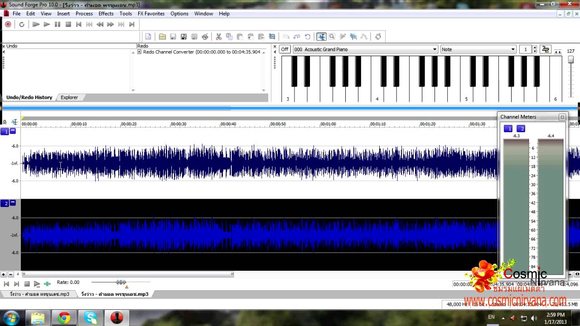Viewport: 580px width, 326px height.
Task: Create a new file with blank page icon
Action: [x=148, y=37]
